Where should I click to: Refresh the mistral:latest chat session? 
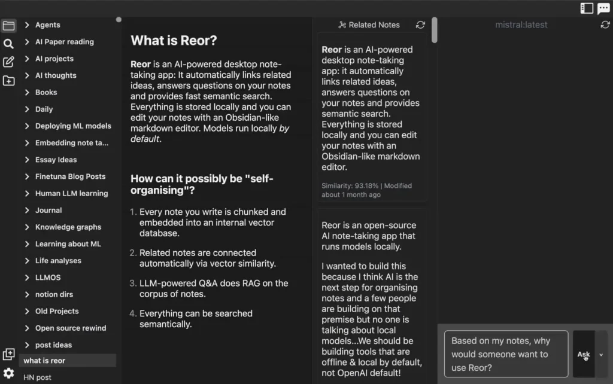click(605, 25)
